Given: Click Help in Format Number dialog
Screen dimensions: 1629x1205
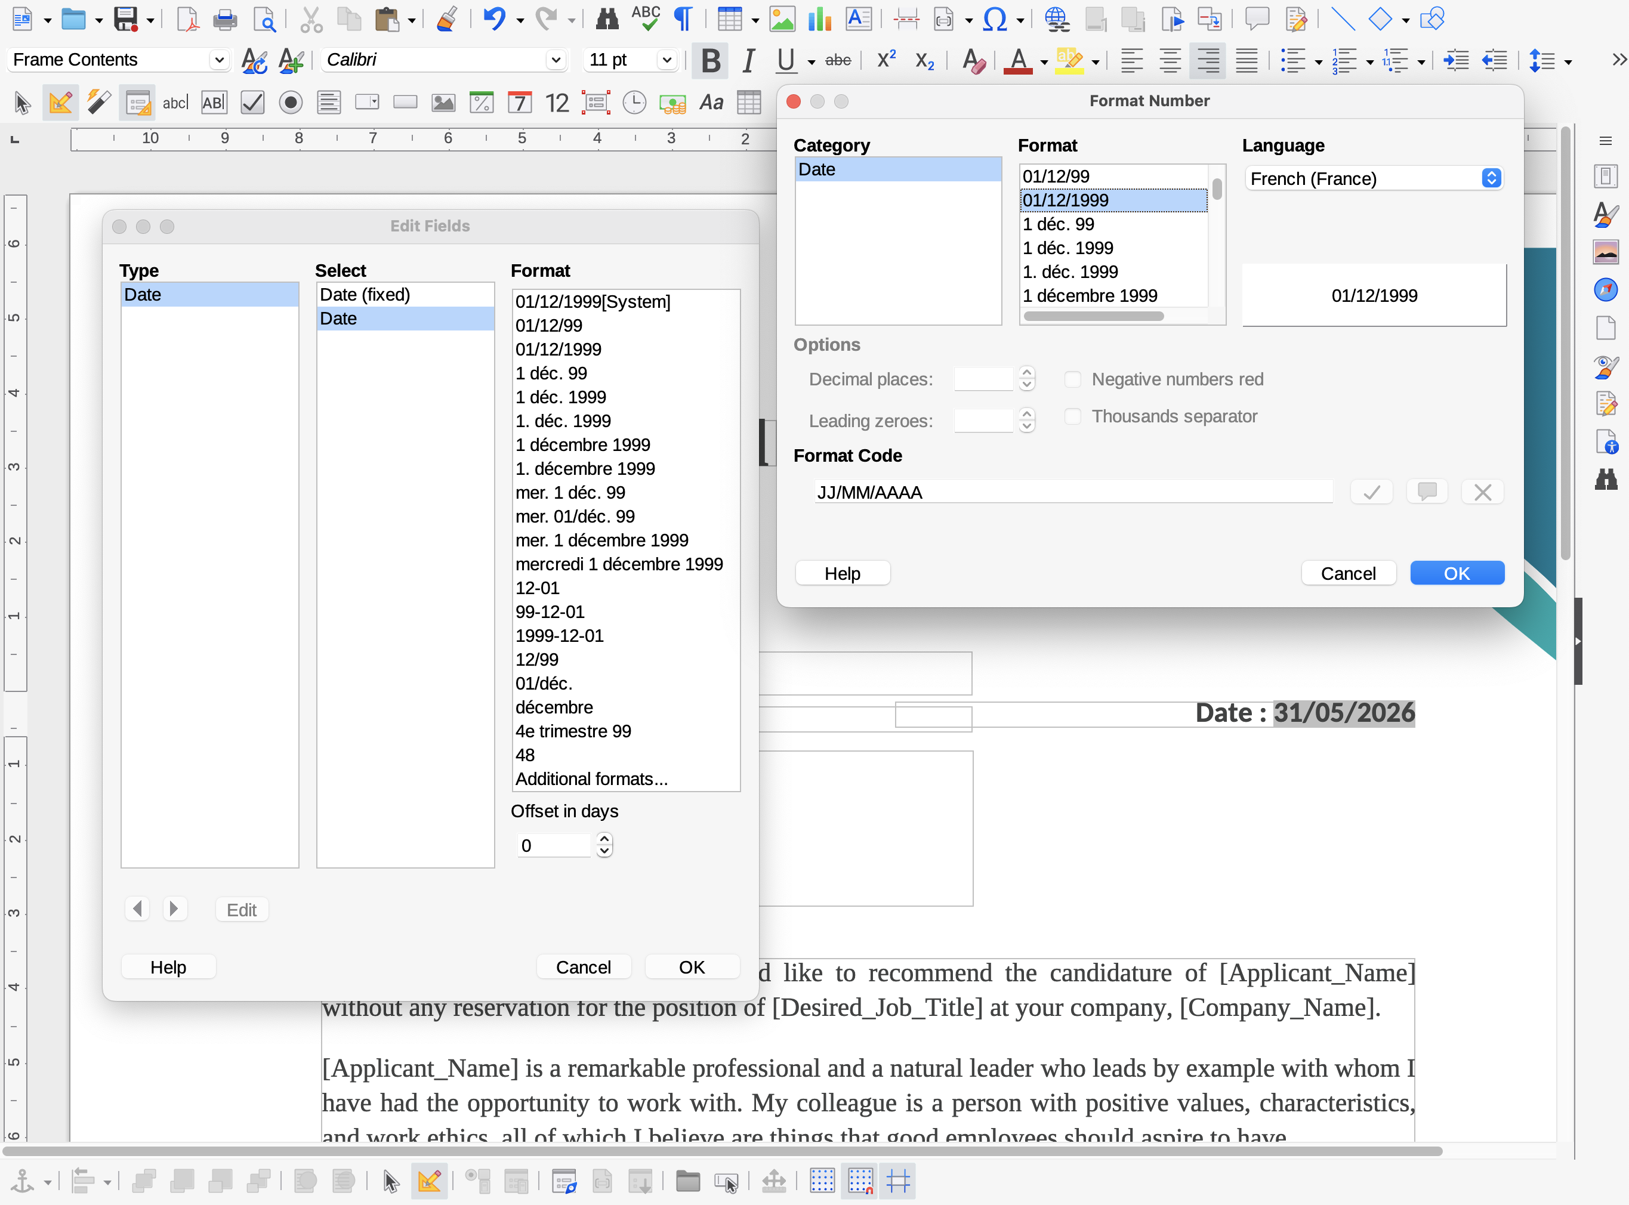Looking at the screenshot, I should tap(843, 573).
